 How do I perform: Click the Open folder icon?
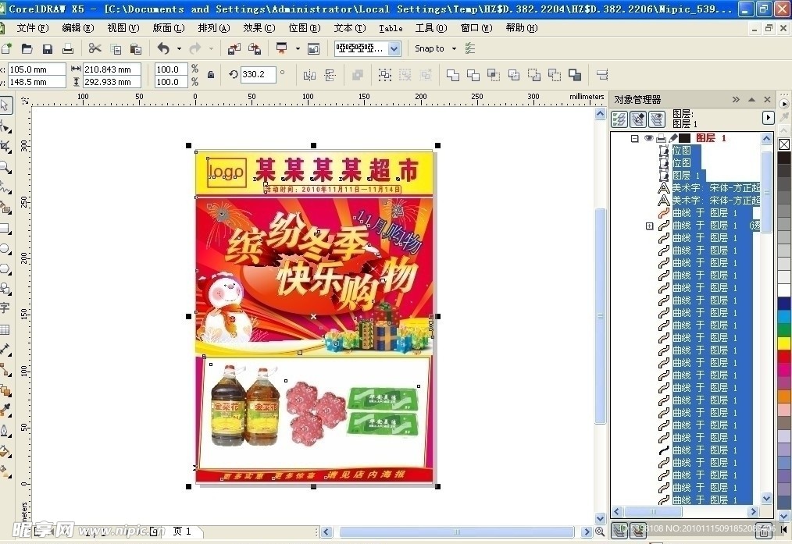point(27,48)
